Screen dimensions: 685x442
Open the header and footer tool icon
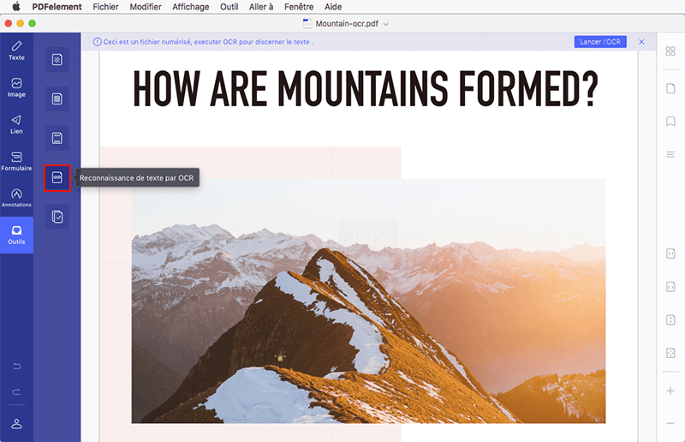(x=57, y=138)
